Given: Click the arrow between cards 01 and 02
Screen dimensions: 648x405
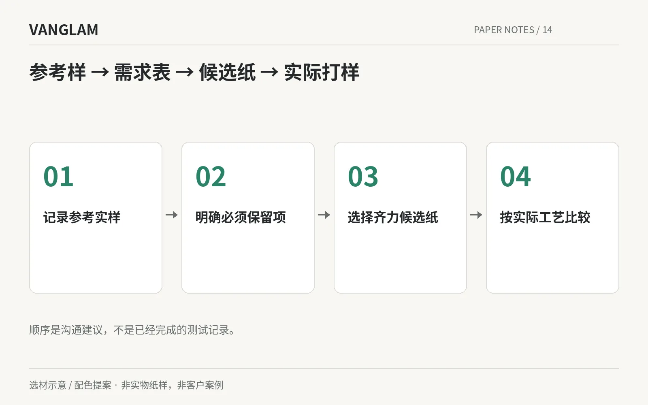Looking at the screenshot, I should tap(172, 215).
